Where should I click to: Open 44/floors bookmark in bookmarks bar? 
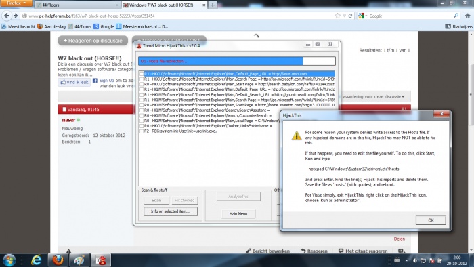point(80,26)
